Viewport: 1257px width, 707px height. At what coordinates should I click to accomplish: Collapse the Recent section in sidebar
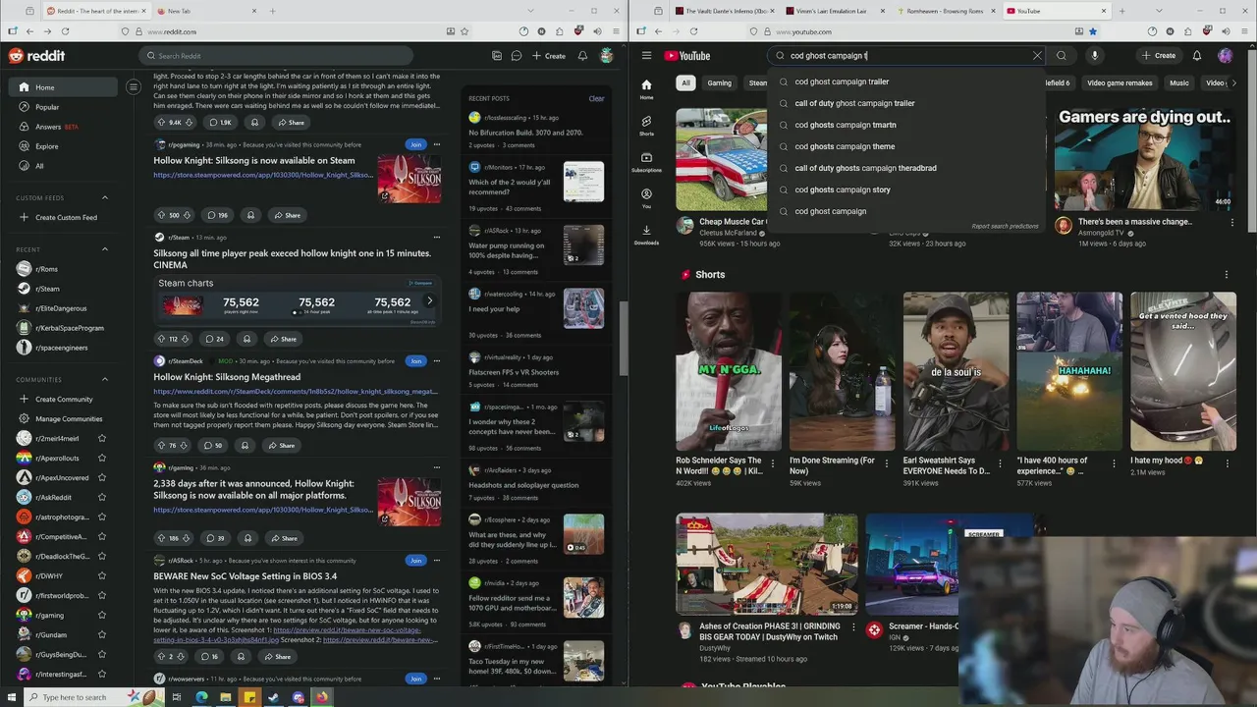(105, 249)
